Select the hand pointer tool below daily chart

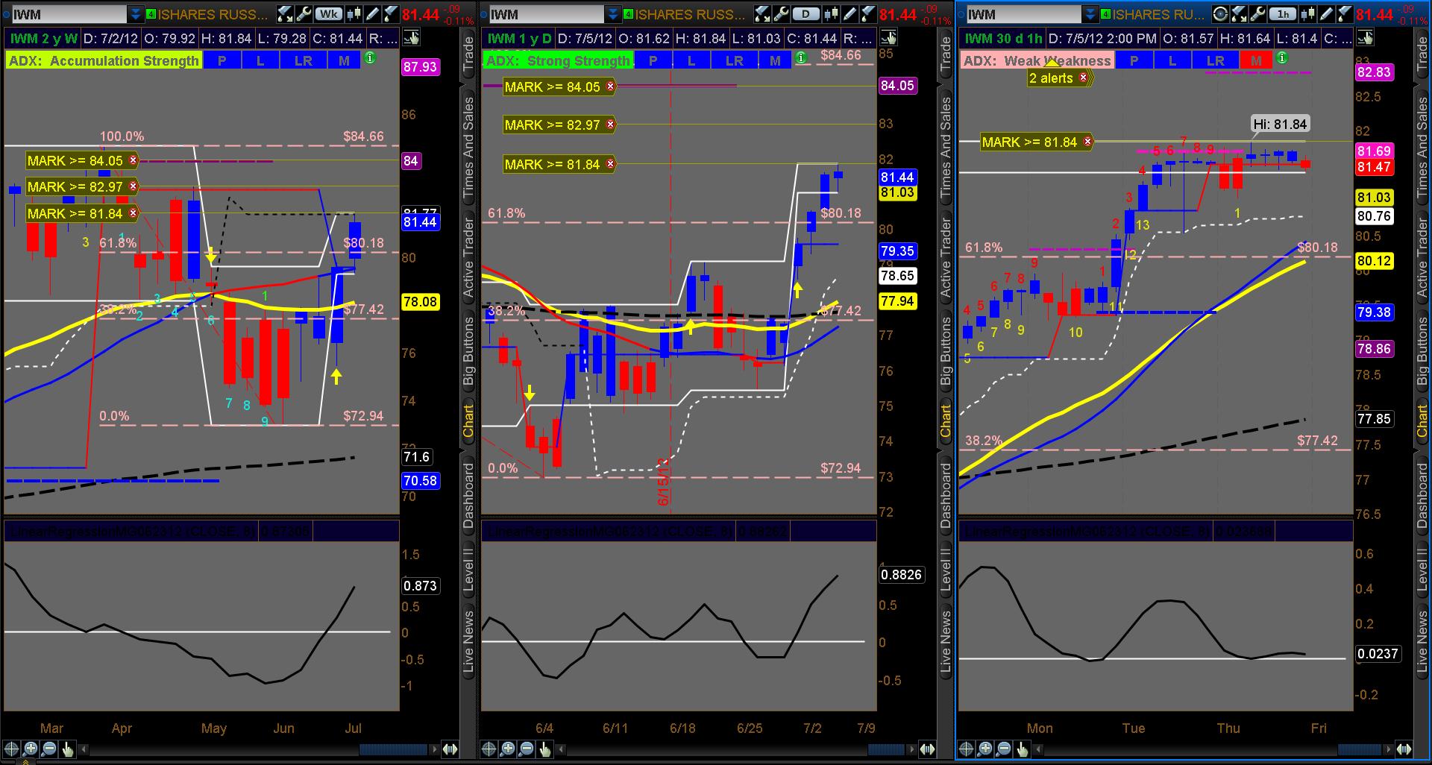[545, 749]
